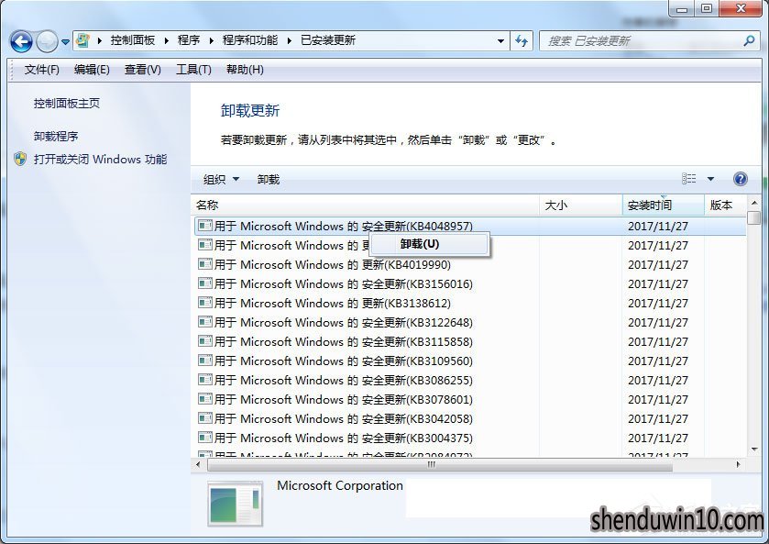Sort by the 安装时间 column header
This screenshot has height=544, width=769.
coord(663,205)
